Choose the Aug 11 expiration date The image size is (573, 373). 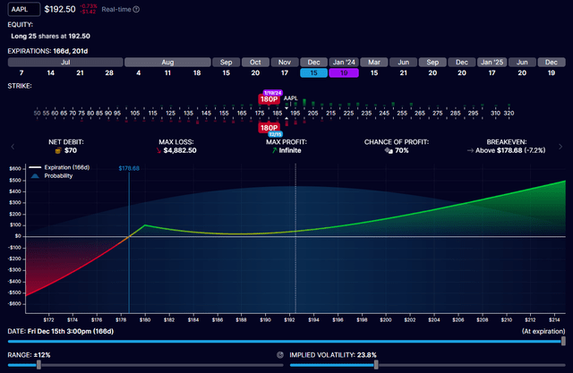click(167, 73)
